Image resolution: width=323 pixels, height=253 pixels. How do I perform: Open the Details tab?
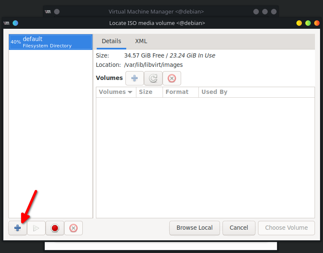tap(111, 41)
